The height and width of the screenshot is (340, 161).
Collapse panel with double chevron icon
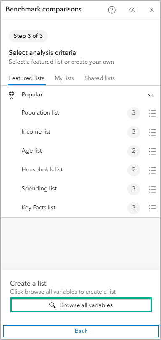click(x=132, y=10)
